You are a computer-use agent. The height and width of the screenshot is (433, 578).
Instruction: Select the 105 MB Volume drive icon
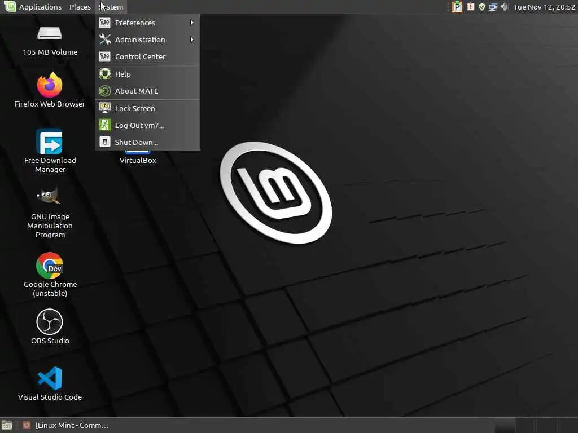click(50, 33)
